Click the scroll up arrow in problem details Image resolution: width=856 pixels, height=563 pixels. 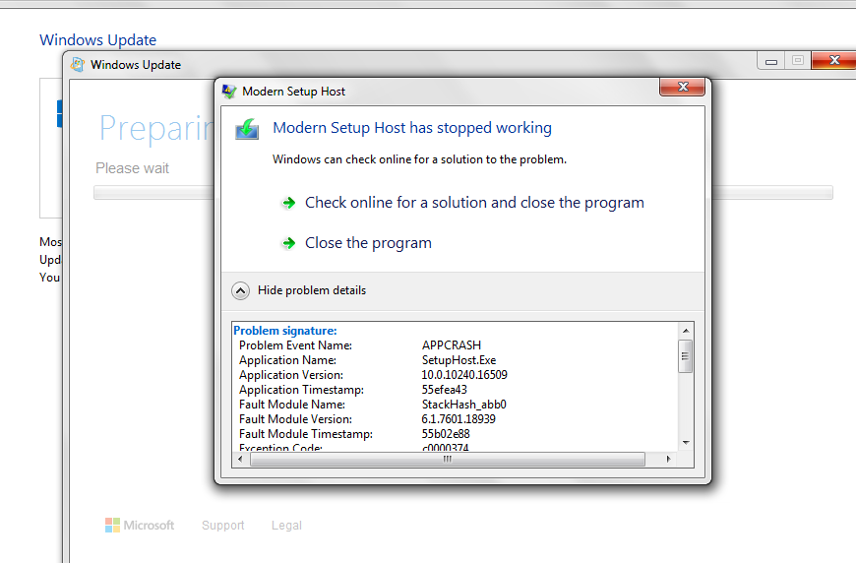point(686,331)
